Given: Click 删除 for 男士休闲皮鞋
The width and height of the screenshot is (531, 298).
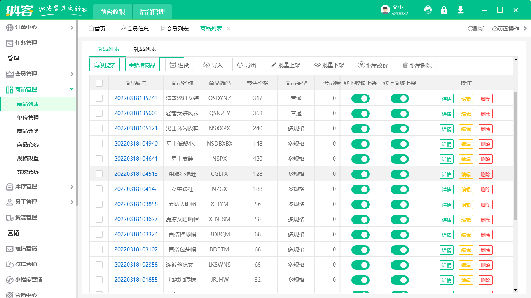Looking at the screenshot, I should pos(486,129).
